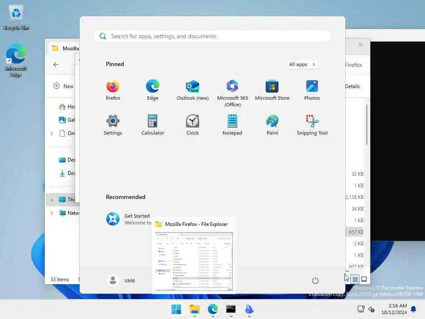Select the Microsoft Edge desktop shortcut
425x319 pixels.
[16, 60]
